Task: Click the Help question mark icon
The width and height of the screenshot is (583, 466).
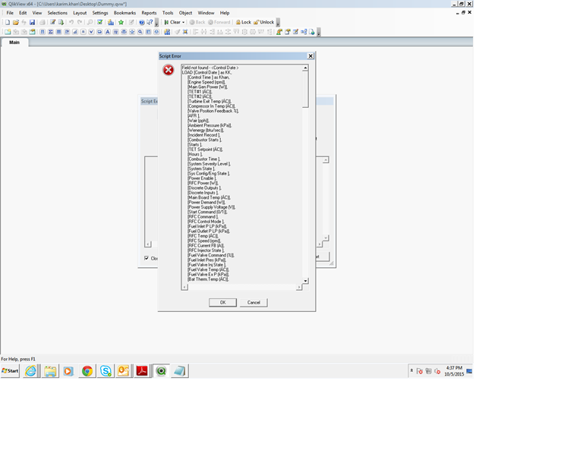Action: point(141,22)
